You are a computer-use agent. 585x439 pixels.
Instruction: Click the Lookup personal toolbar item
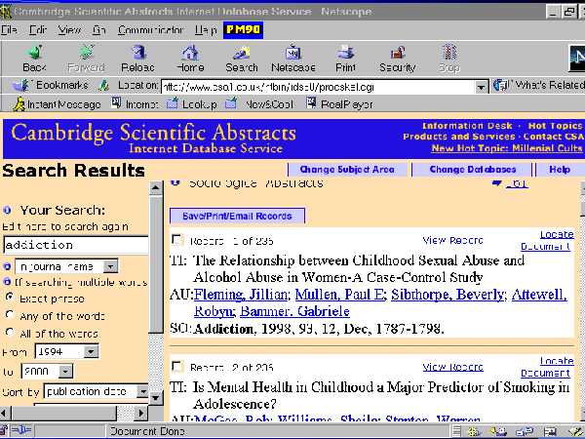pos(192,104)
